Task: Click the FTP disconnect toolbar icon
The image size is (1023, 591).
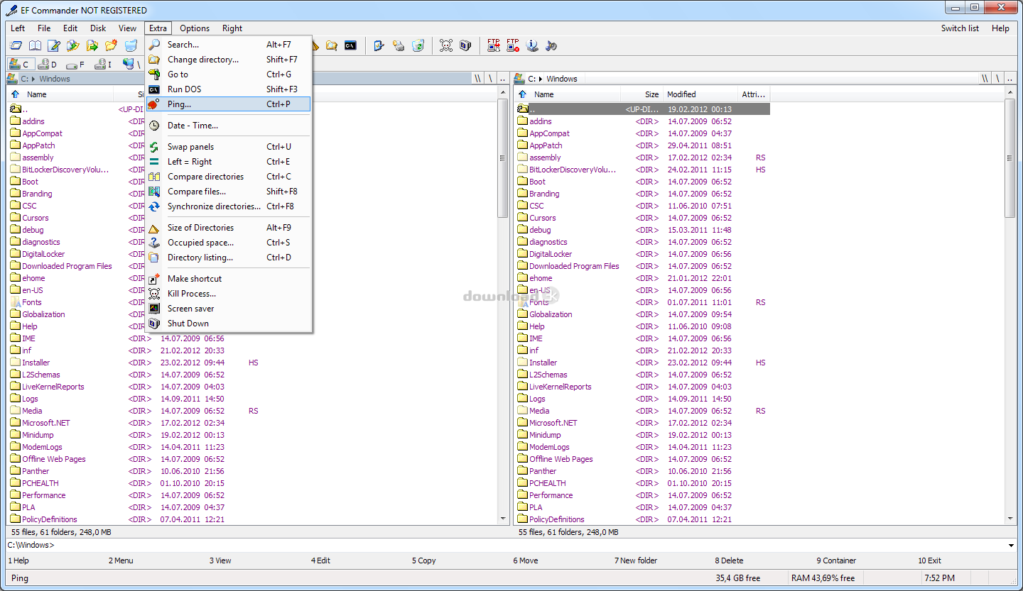Action: tap(512, 46)
